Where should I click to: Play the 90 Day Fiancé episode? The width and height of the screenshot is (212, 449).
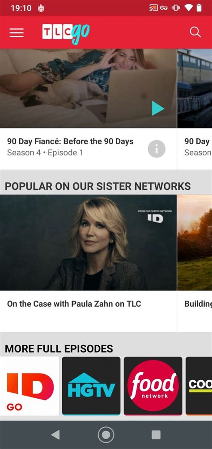158,109
